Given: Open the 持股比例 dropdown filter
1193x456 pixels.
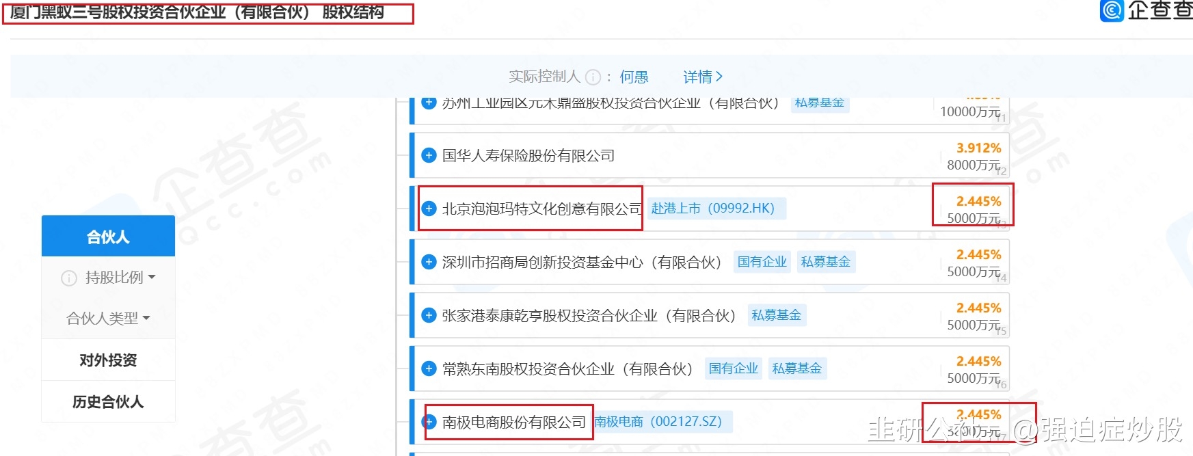Looking at the screenshot, I should point(121,277).
